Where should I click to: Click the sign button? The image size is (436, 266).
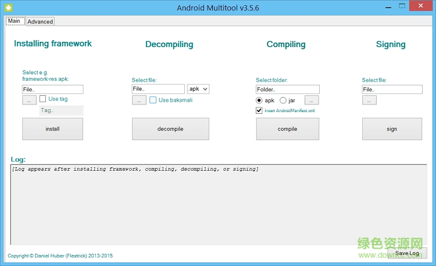tap(392, 129)
